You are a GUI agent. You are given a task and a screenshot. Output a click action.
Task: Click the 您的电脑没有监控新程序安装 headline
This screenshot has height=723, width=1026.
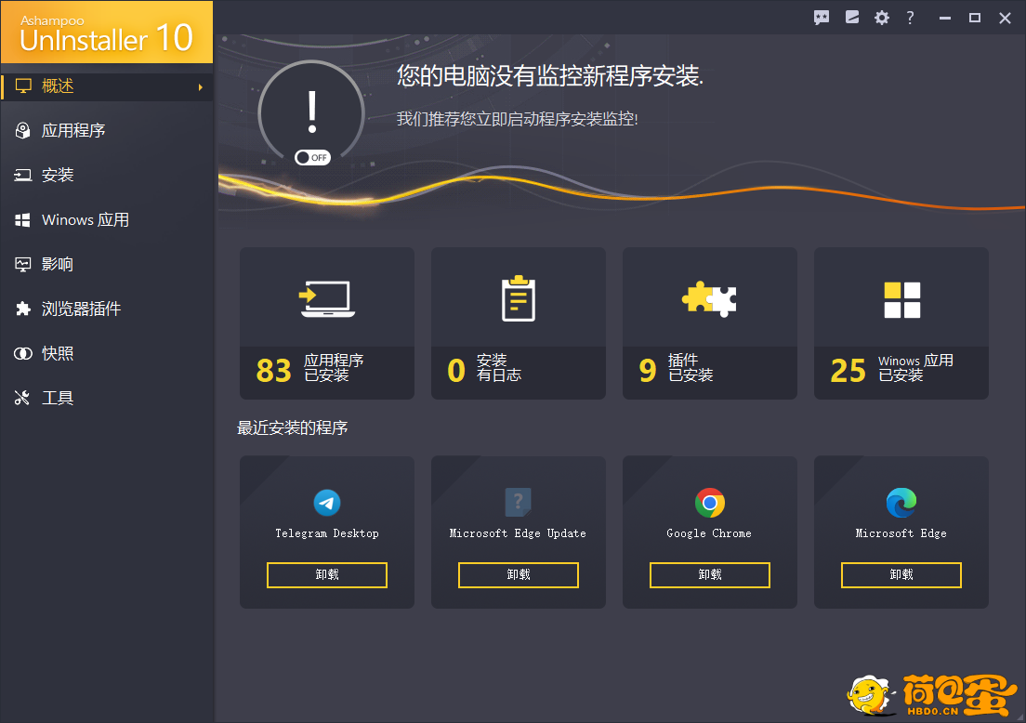coord(549,76)
